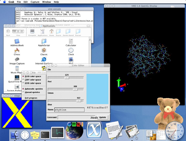
Task: Go to Home in Finder toolbar
Action: (51, 31)
